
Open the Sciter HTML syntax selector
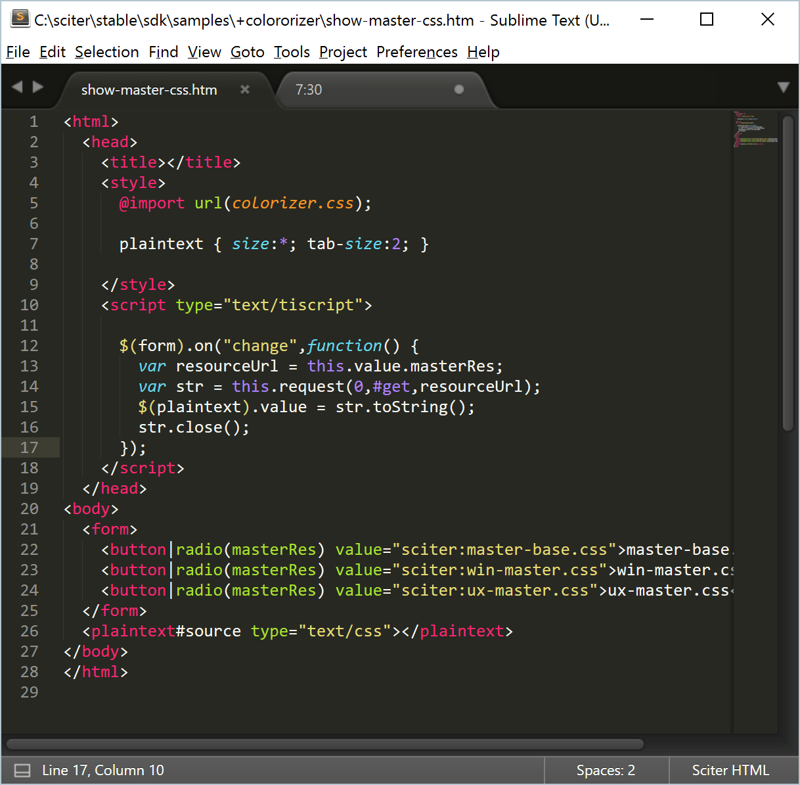(x=731, y=770)
